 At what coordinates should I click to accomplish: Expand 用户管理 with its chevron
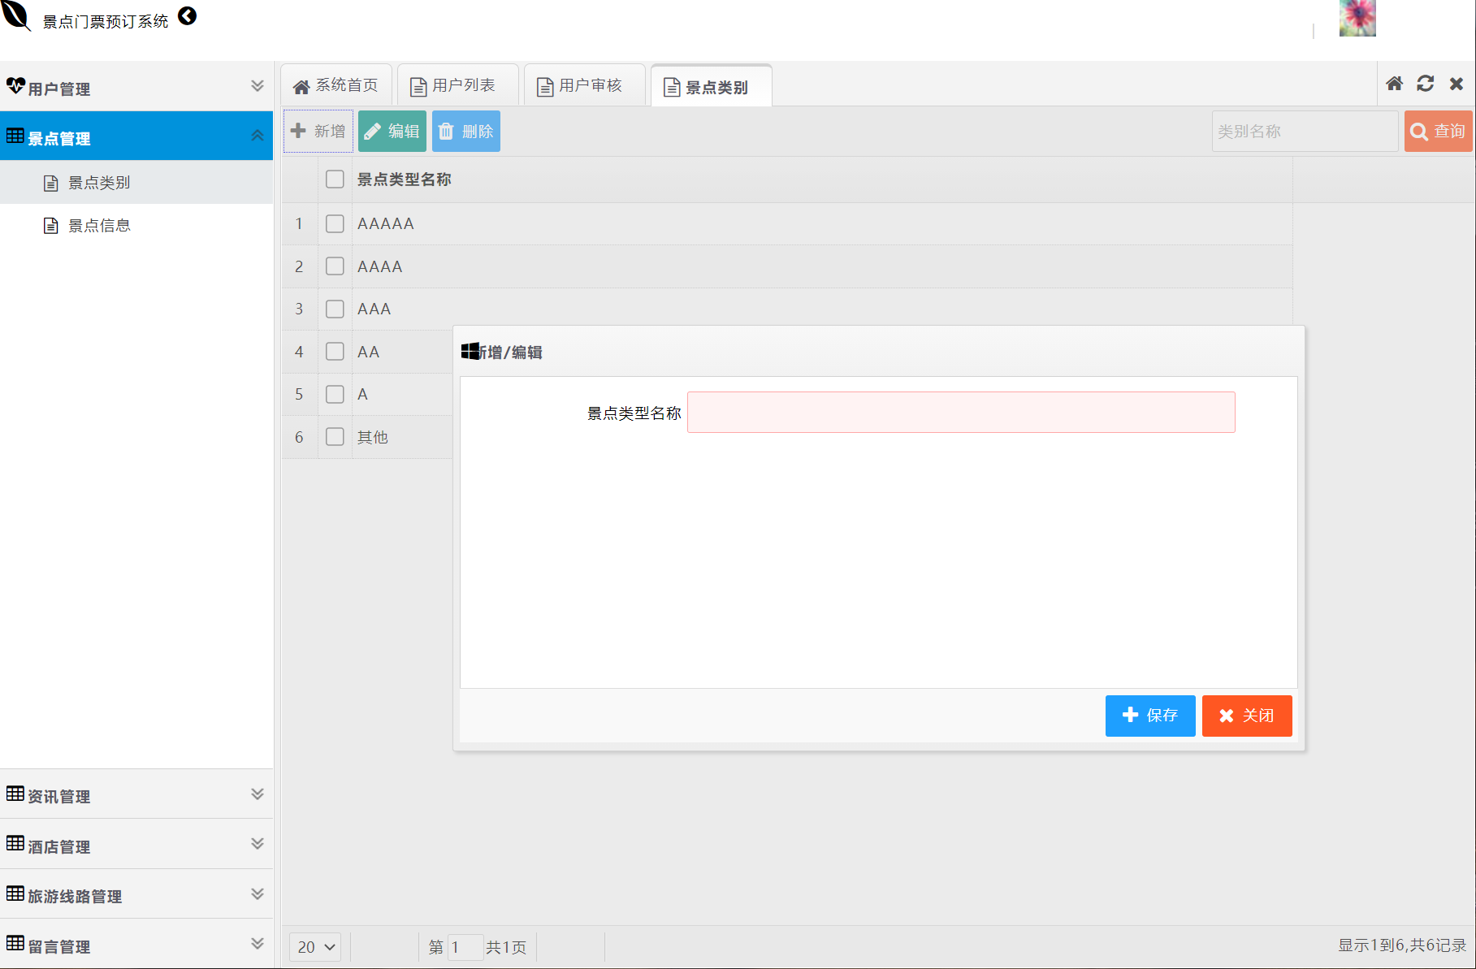click(258, 86)
